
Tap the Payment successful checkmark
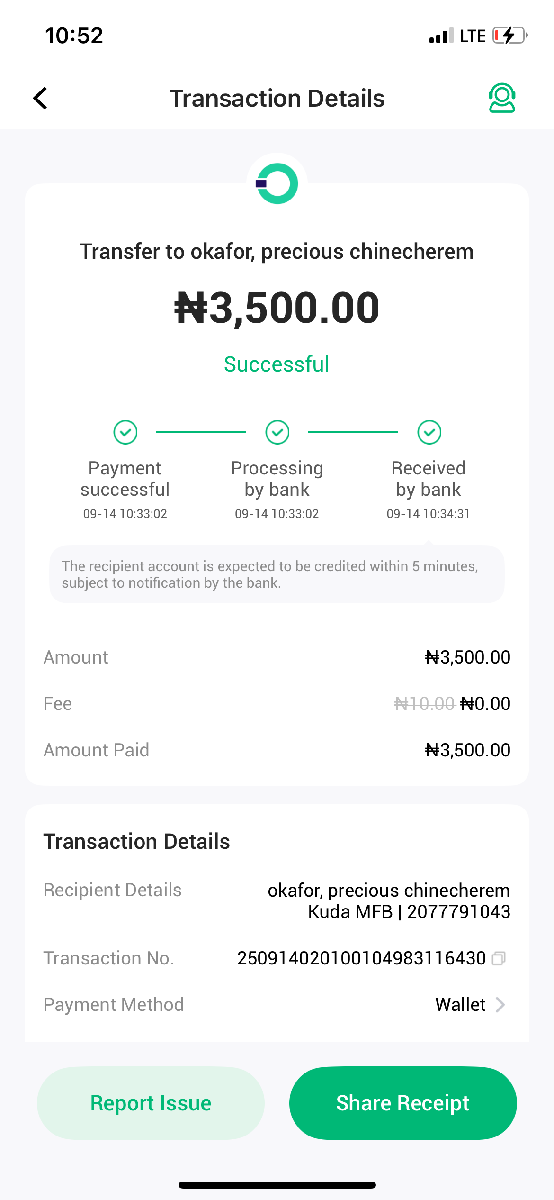point(125,432)
